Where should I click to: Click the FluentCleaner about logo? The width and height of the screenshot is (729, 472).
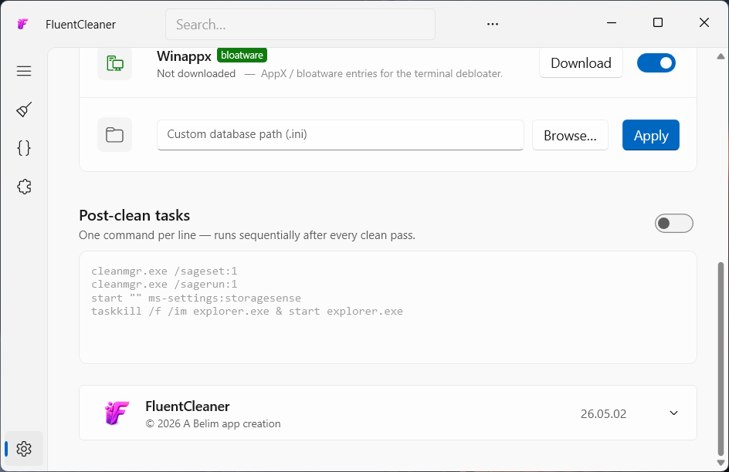tap(117, 413)
